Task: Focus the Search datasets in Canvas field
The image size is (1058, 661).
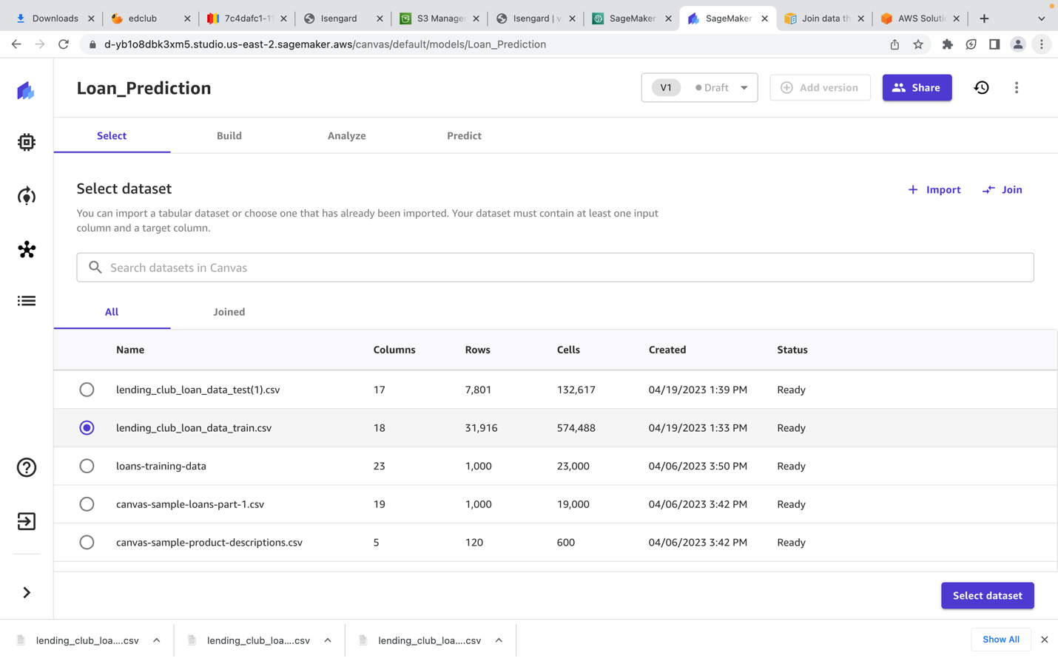Action: point(555,268)
